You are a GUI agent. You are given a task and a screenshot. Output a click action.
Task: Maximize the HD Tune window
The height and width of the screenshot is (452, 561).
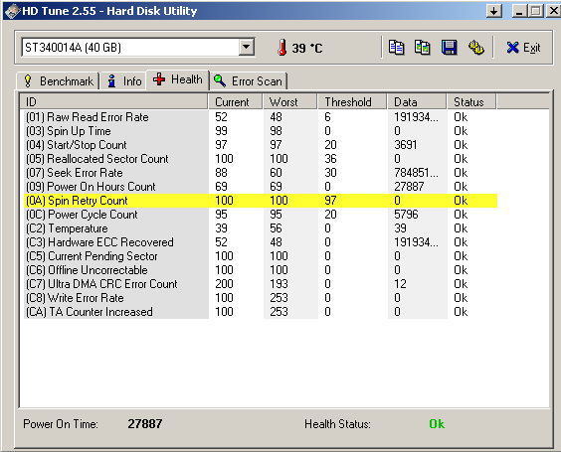coord(535,11)
